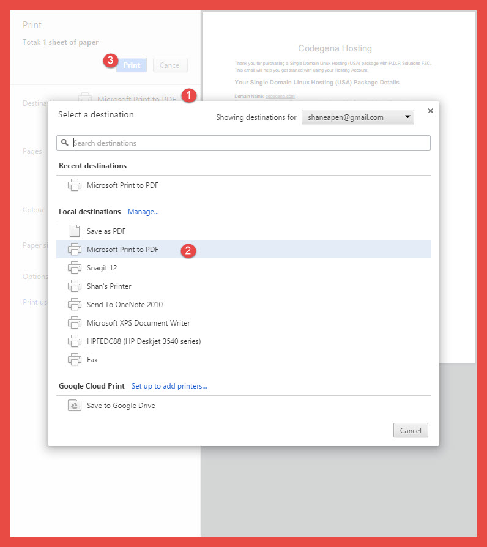Image resolution: width=487 pixels, height=547 pixels.
Task: Click the Shan's Printer icon
Action: pyautogui.click(x=74, y=286)
